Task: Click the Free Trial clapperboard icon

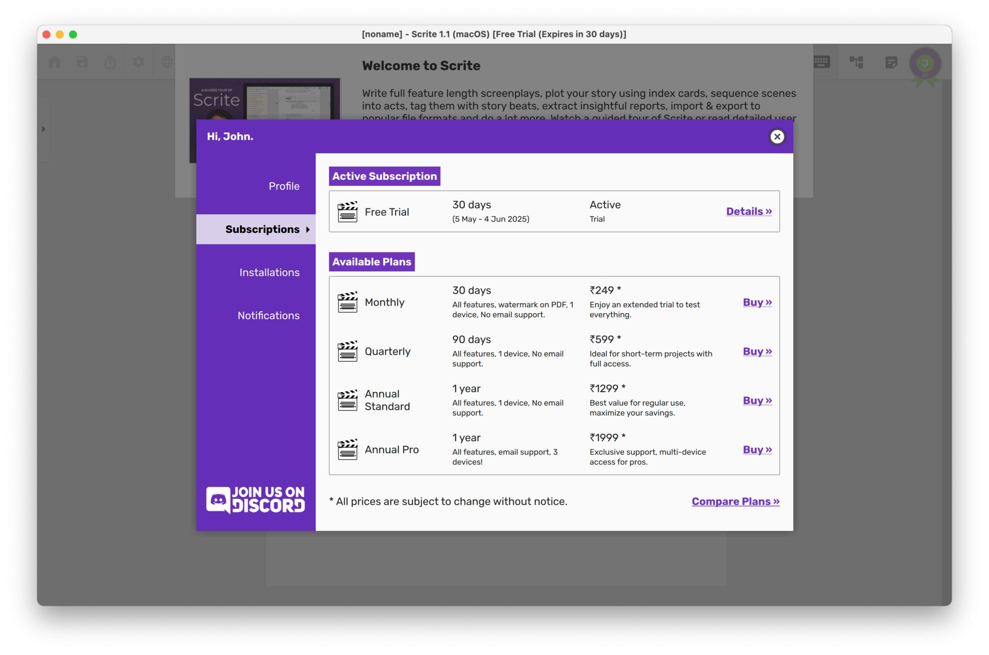Action: pos(347,212)
